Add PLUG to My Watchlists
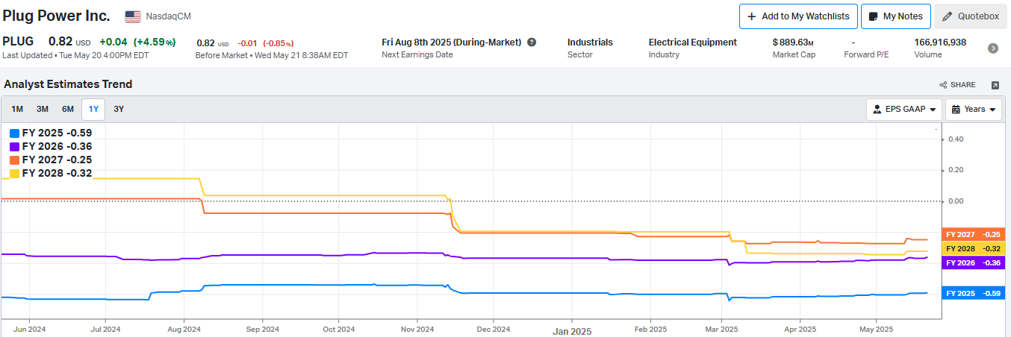 (798, 16)
